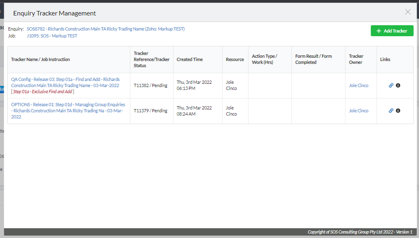Select tracker owner Joie Cinco in second row

(x=359, y=111)
